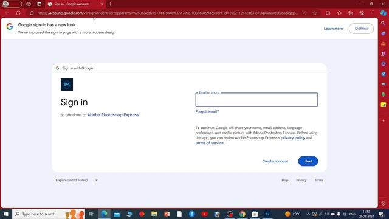Screen dimensions: 389x219
Task: Click the Adobe Photoshop Express link
Action: point(113,115)
